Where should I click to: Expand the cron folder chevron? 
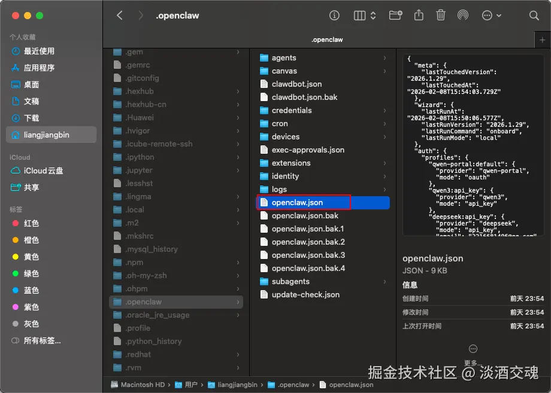click(385, 124)
